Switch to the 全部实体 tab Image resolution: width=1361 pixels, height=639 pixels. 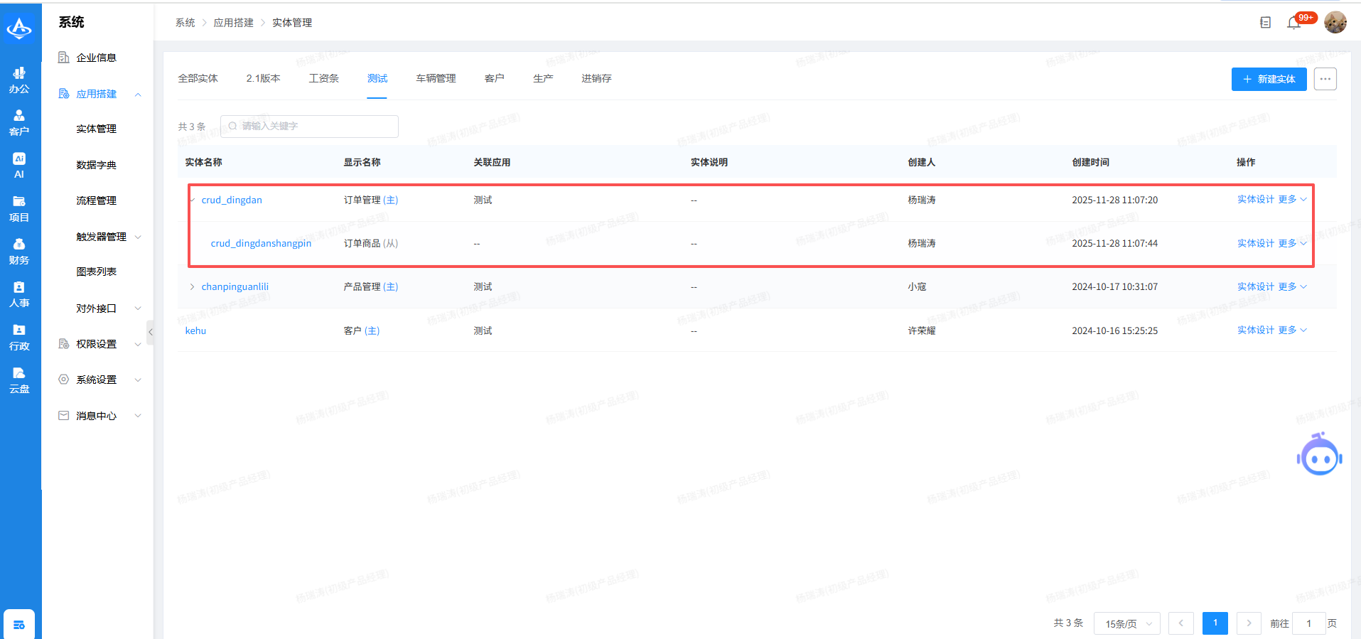click(x=198, y=78)
